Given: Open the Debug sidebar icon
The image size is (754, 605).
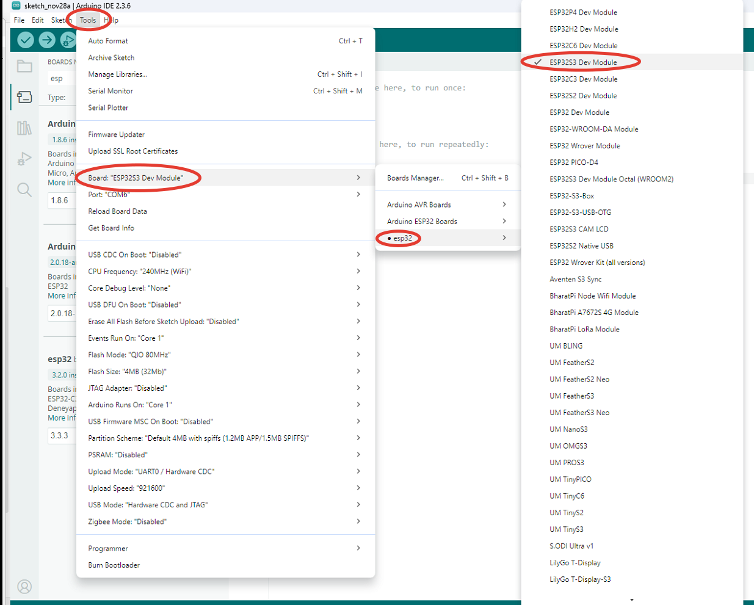Looking at the screenshot, I should (x=24, y=159).
